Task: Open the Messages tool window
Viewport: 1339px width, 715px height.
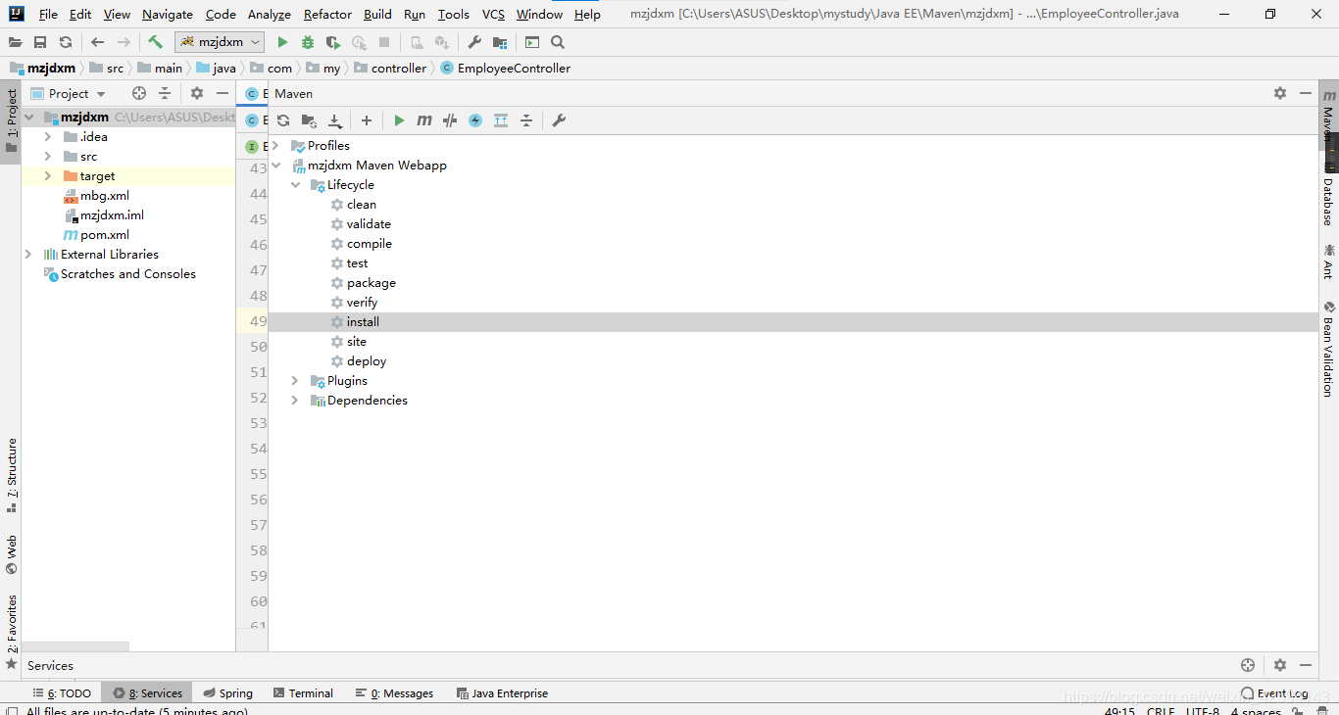Action: [x=394, y=692]
